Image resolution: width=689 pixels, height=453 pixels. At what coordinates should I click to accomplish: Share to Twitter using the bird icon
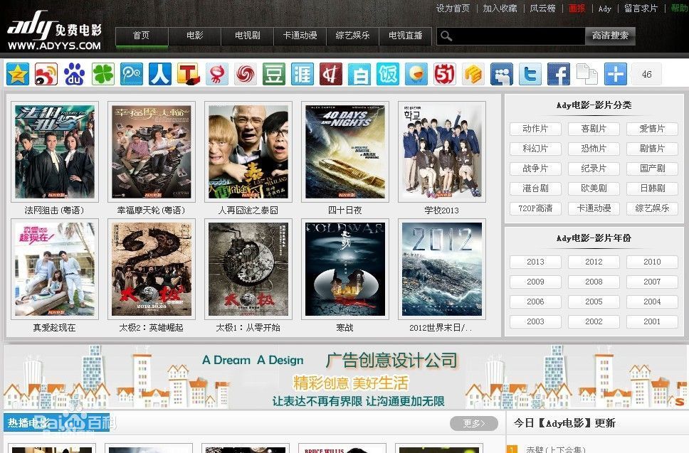pos(530,74)
